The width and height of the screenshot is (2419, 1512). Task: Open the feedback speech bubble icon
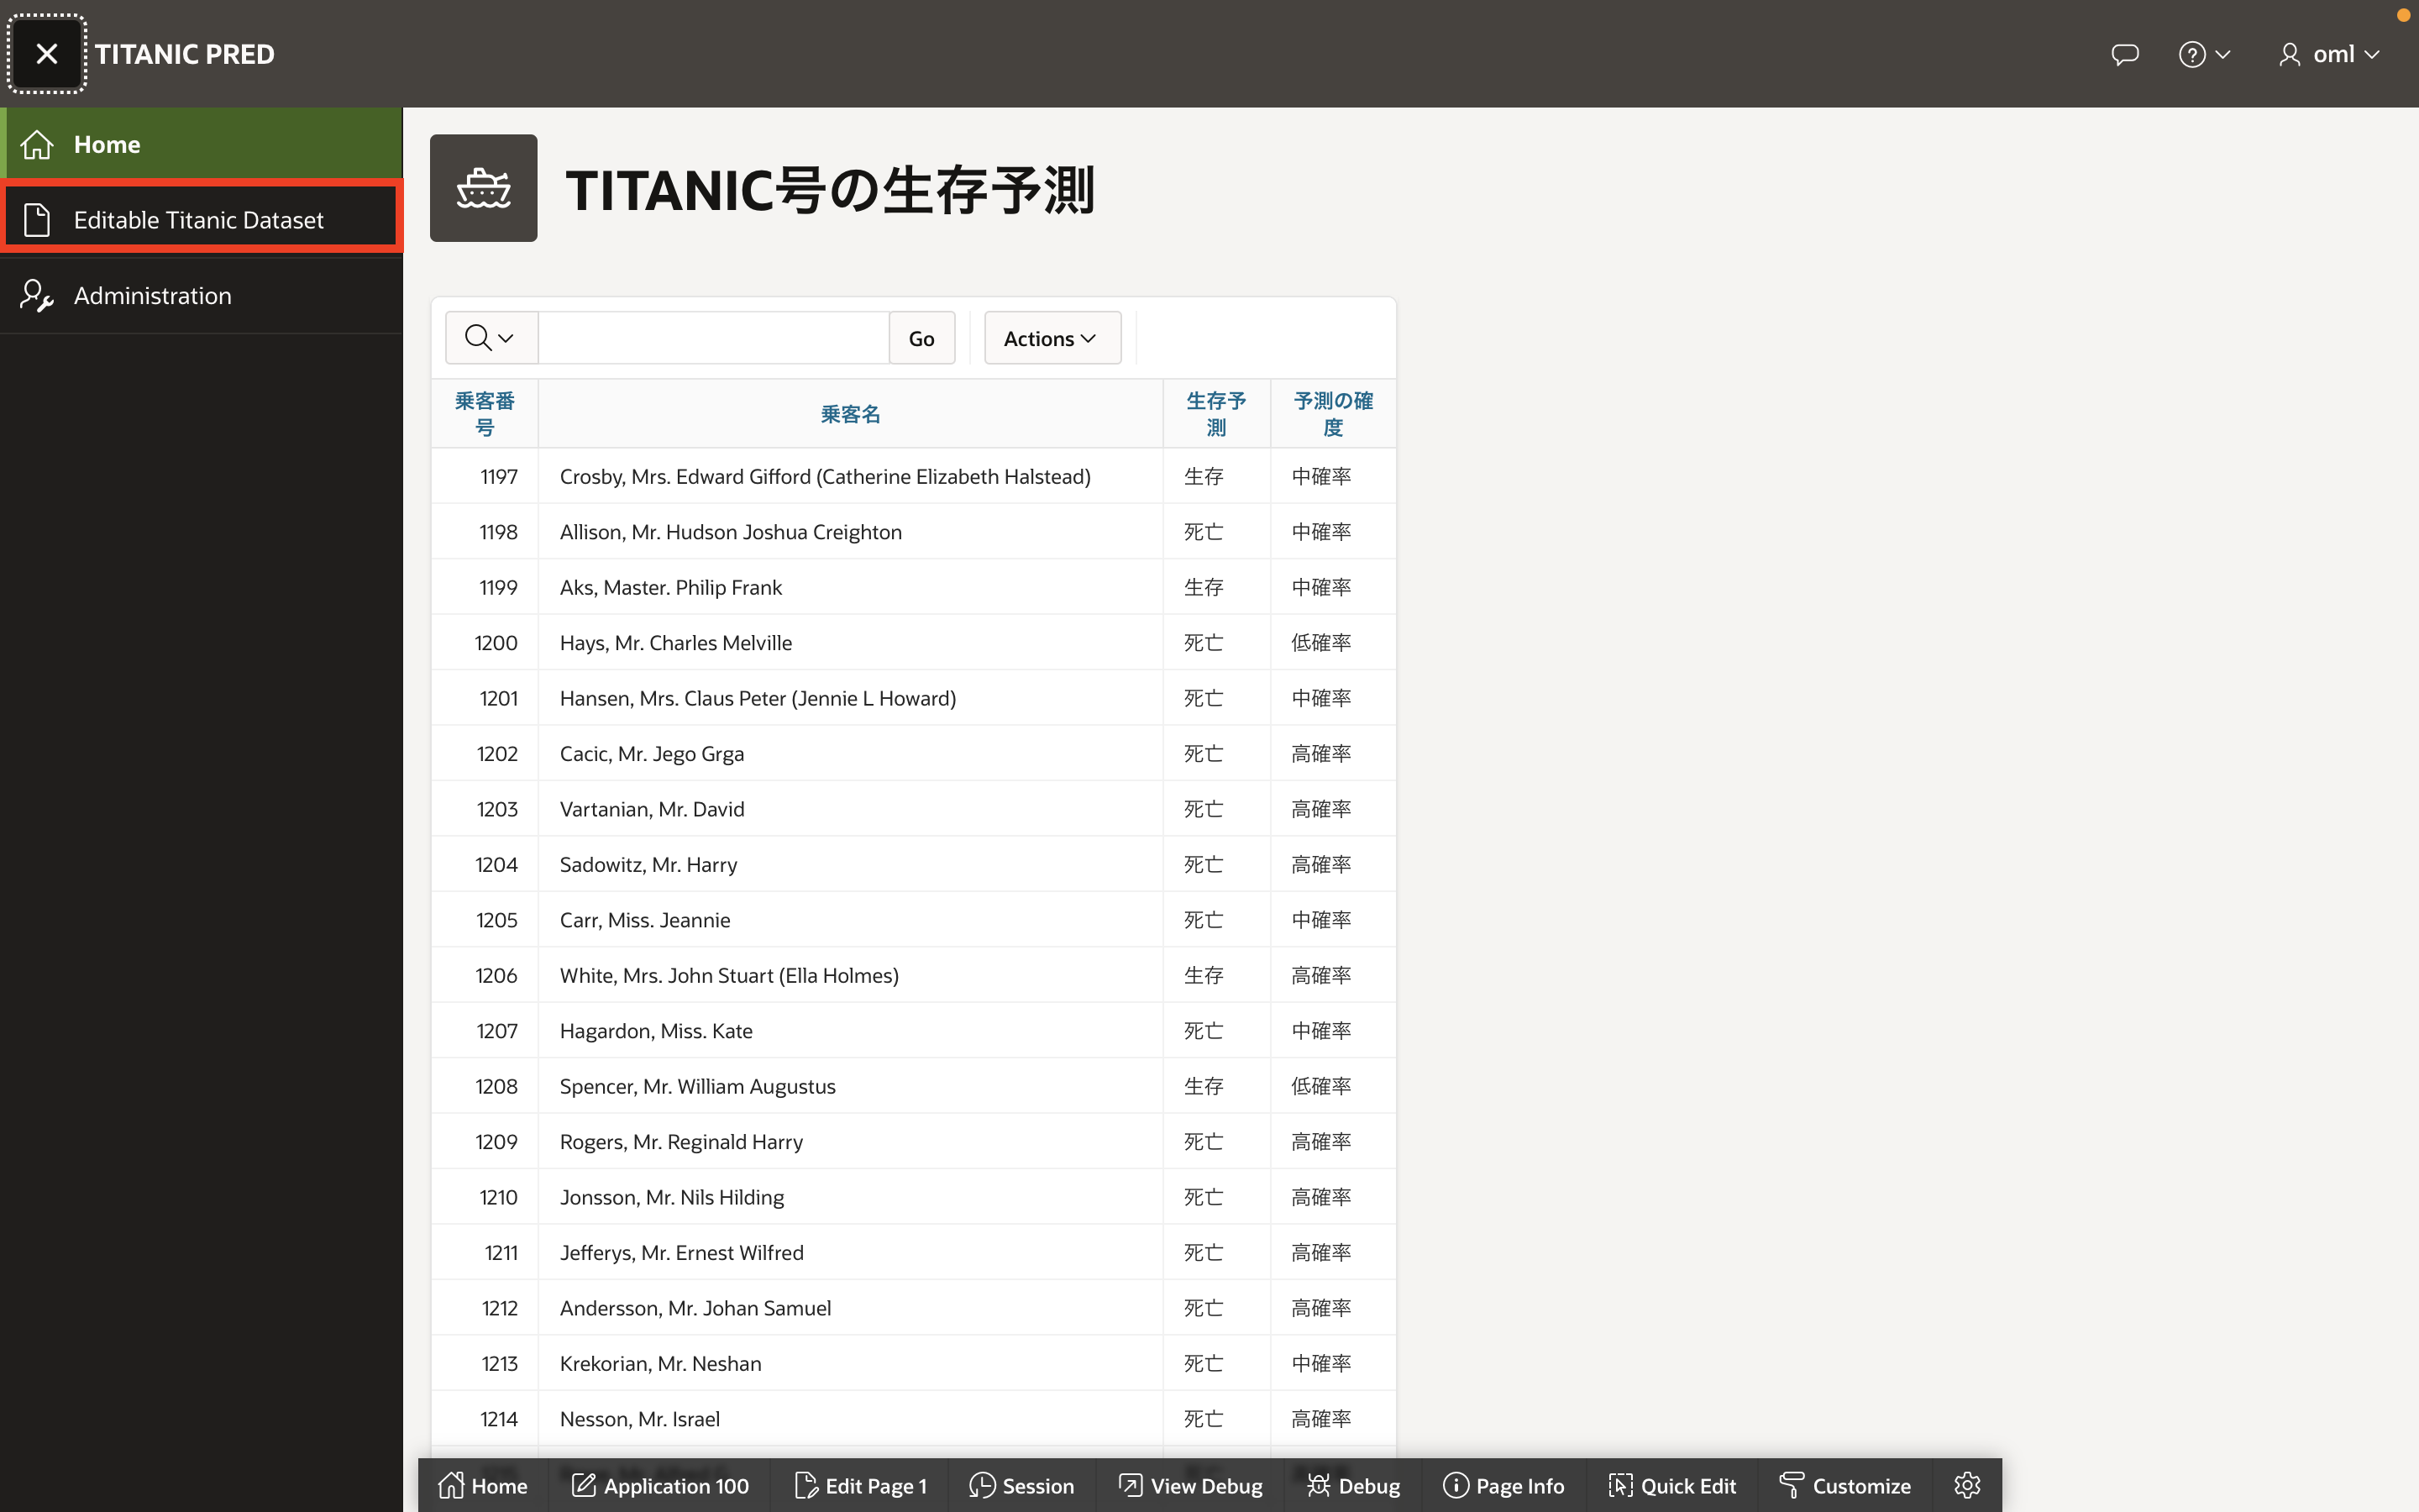pos(2124,54)
